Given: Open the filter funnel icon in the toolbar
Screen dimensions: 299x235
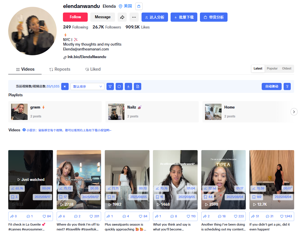Looking at the screenshot, I should (x=110, y=86).
